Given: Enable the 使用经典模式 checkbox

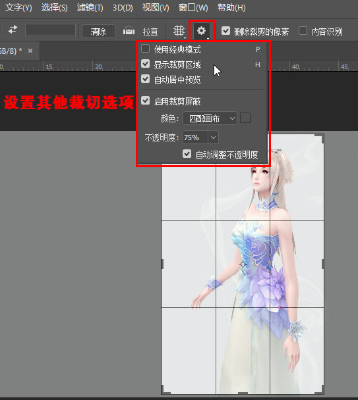Looking at the screenshot, I should click(146, 49).
